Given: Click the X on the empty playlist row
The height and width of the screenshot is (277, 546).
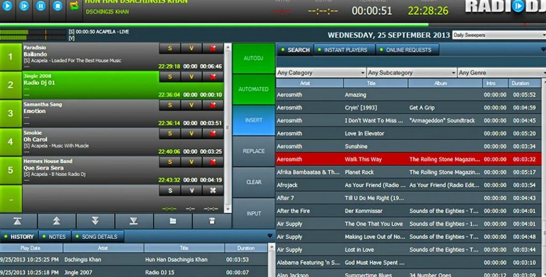Looking at the screenshot, I should tap(213, 190).
